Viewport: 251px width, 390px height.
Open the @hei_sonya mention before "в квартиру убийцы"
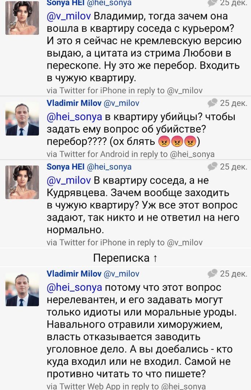coord(75,117)
